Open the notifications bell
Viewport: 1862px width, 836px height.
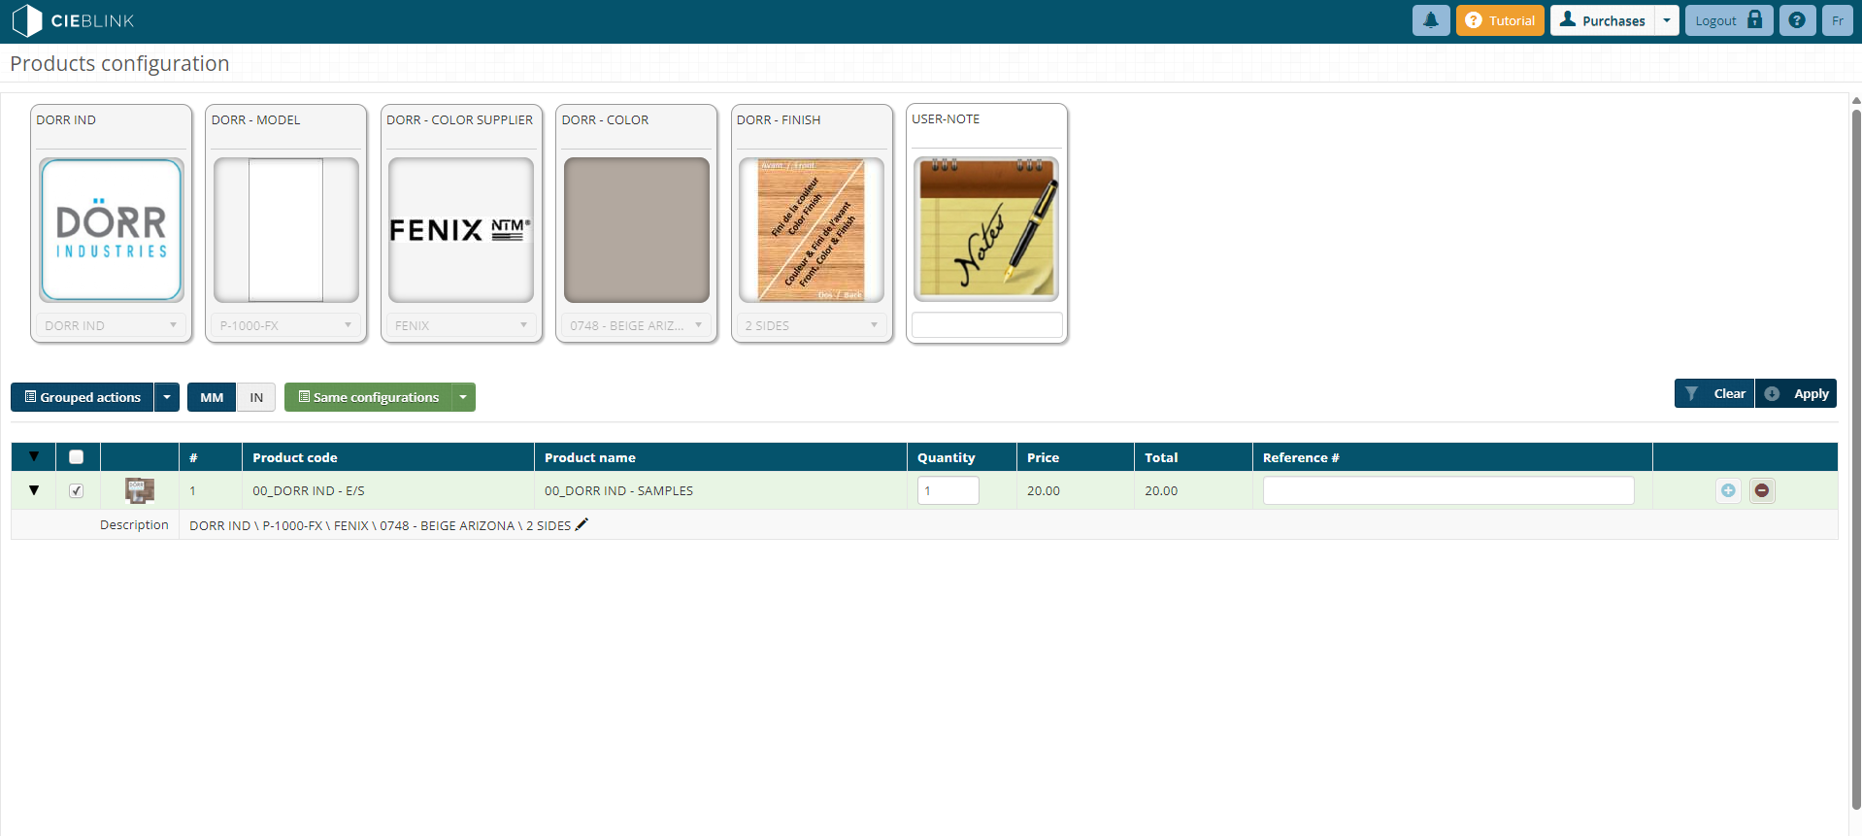tap(1431, 20)
